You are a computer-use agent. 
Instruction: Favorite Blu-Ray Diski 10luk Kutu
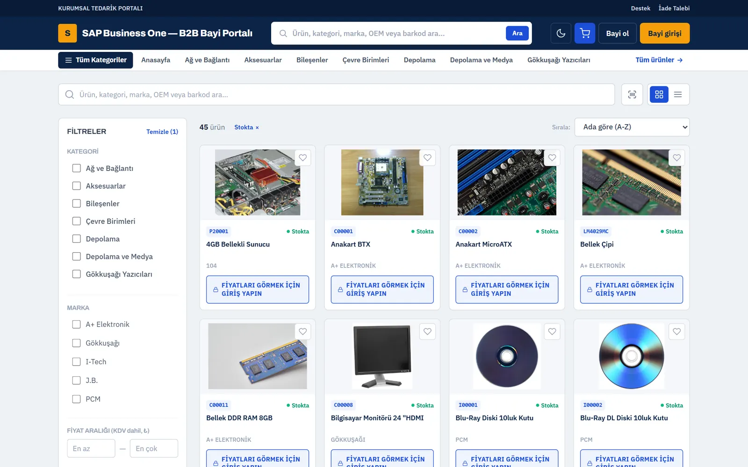[x=552, y=332]
